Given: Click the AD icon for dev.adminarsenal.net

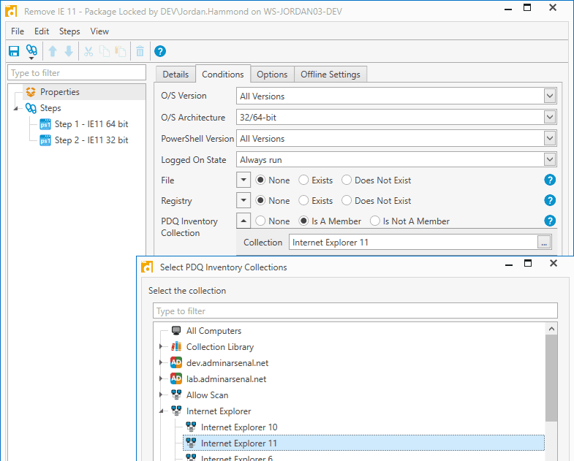Looking at the screenshot, I should (x=176, y=362).
